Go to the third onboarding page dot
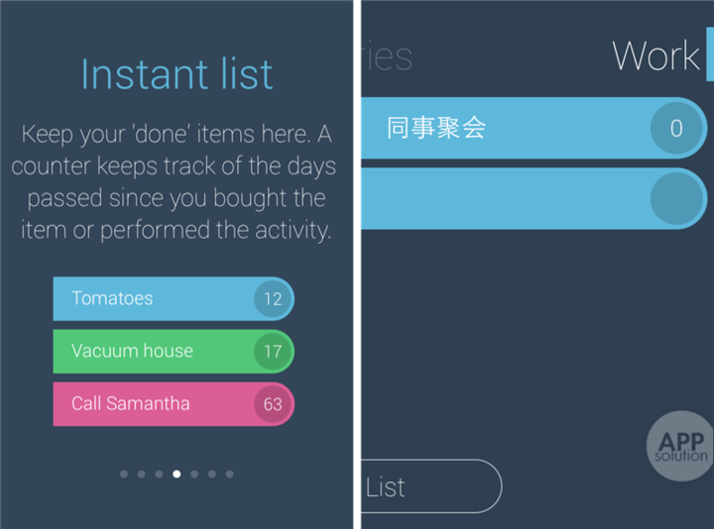 tap(159, 475)
